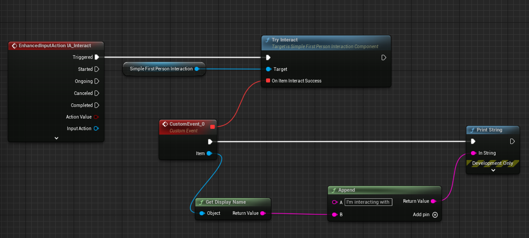Click the Triggered execution output pin
The width and height of the screenshot is (529, 238).
[96, 57]
